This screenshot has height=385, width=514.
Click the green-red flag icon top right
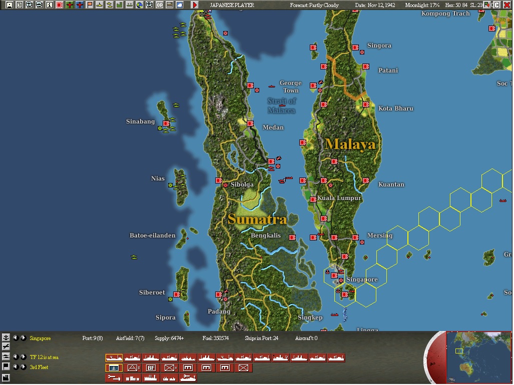pos(487,5)
